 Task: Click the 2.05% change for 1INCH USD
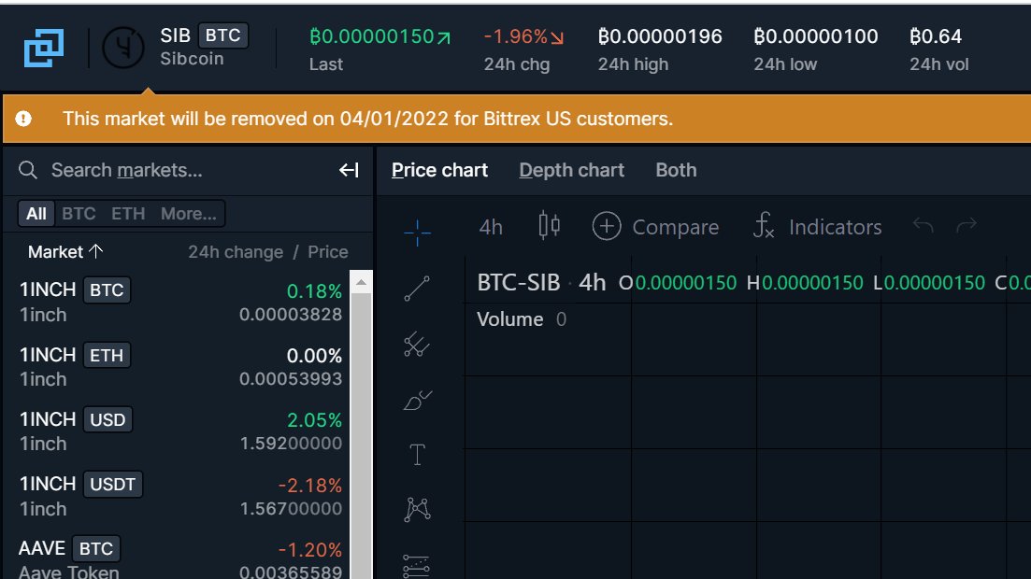pos(314,420)
